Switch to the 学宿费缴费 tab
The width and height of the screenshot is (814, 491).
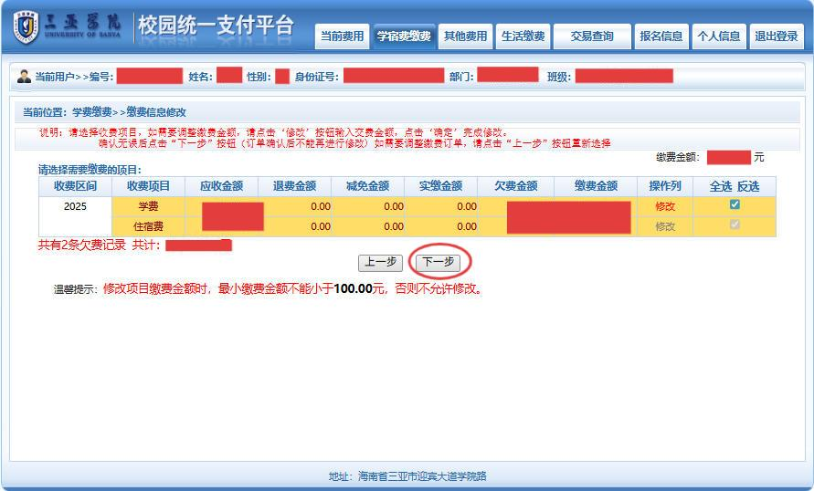(x=403, y=37)
